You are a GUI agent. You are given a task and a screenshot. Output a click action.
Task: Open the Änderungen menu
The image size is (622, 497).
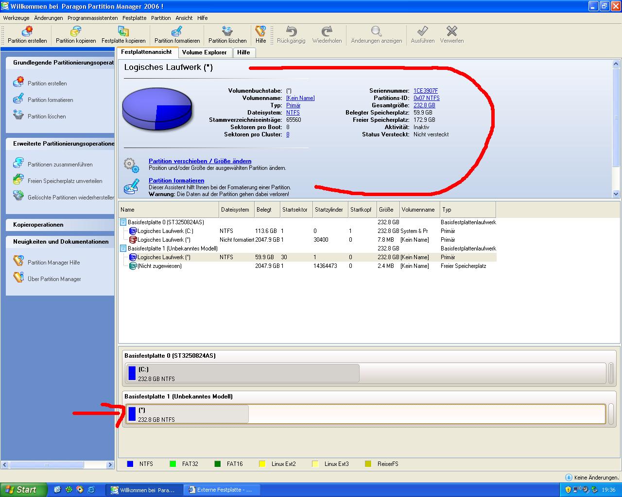[x=49, y=18]
